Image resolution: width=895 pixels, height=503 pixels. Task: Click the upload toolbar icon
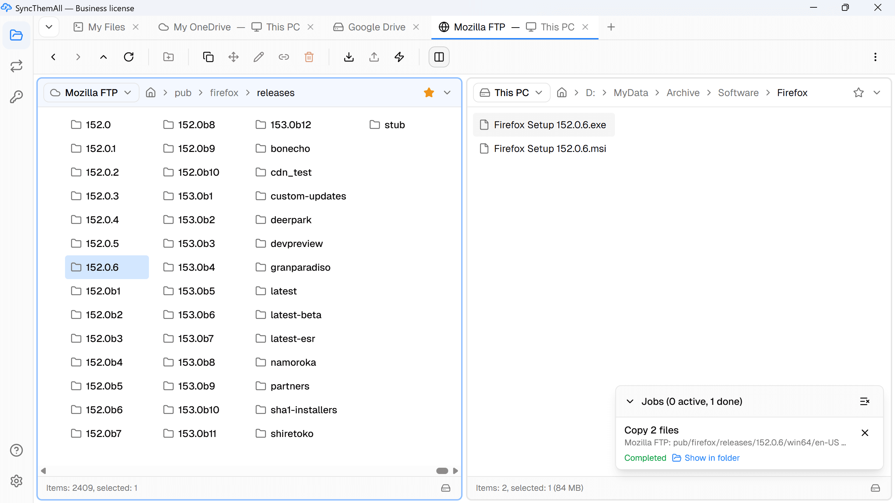coord(374,57)
